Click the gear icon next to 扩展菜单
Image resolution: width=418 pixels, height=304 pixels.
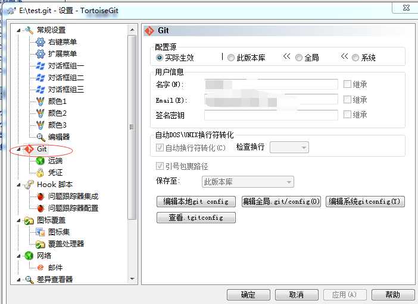point(40,53)
